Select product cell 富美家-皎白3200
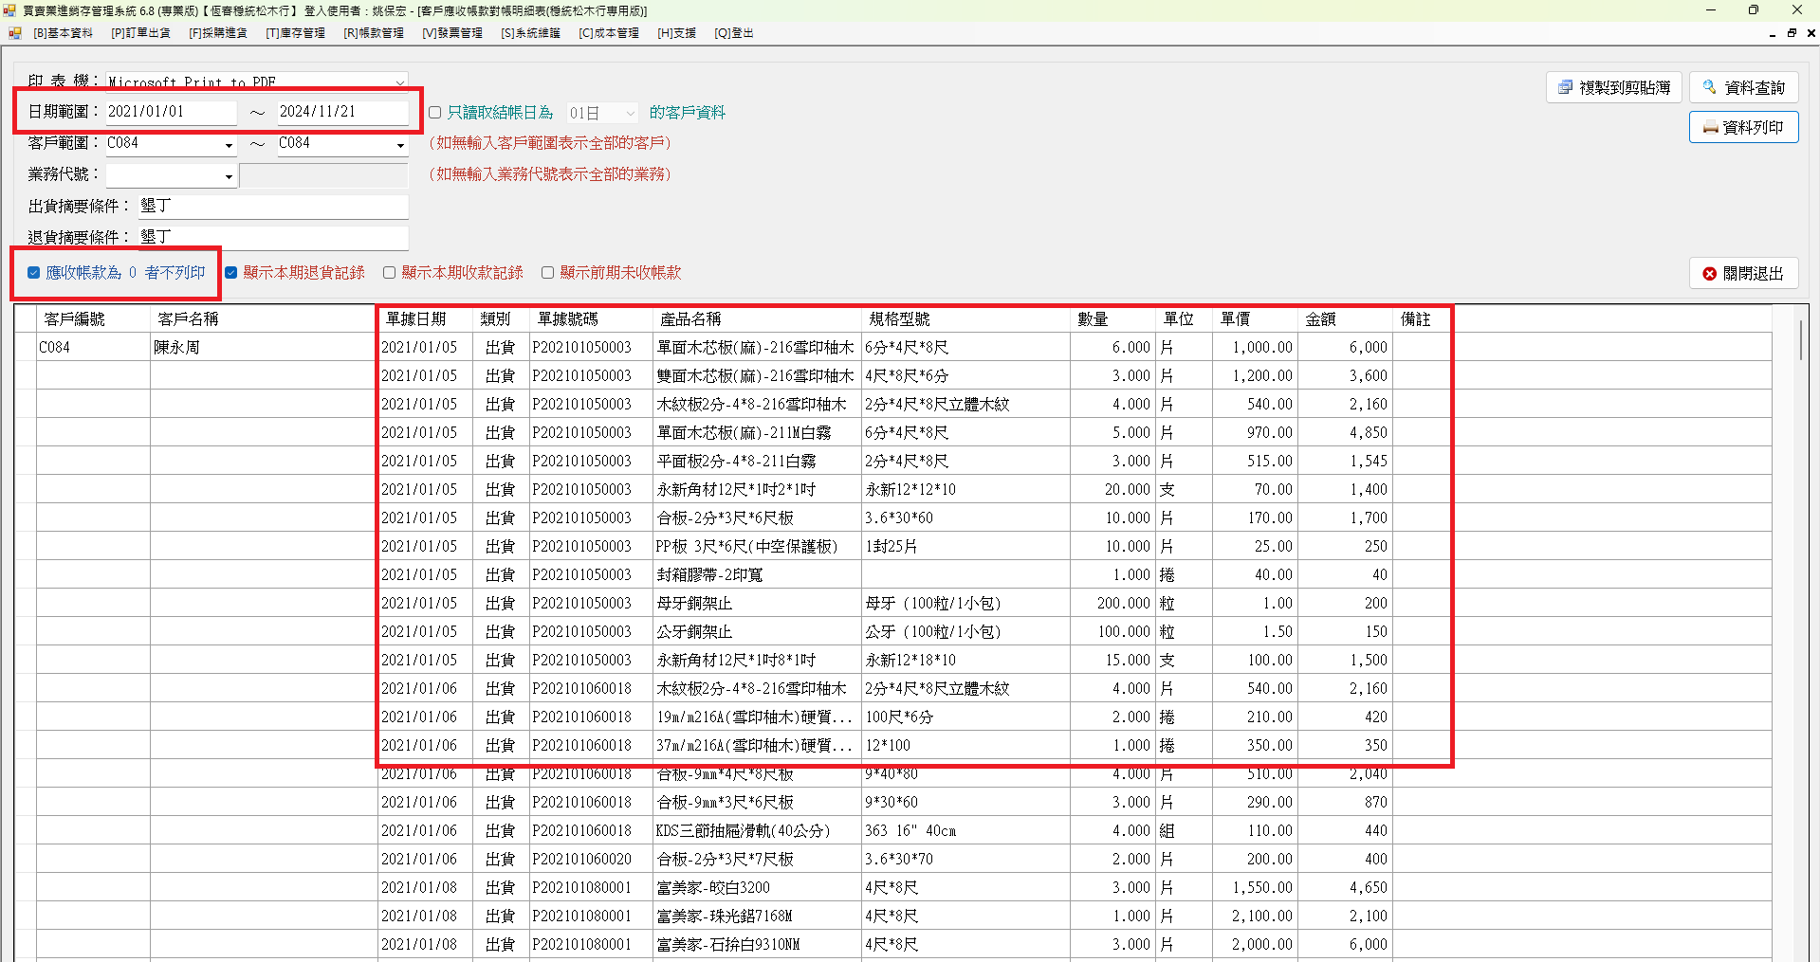This screenshot has height=962, width=1820. 758,888
